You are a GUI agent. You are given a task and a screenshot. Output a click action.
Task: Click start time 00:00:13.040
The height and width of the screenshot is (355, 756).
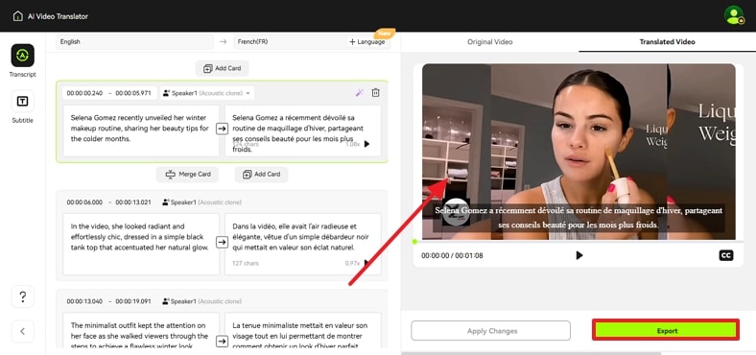pyautogui.click(x=84, y=301)
